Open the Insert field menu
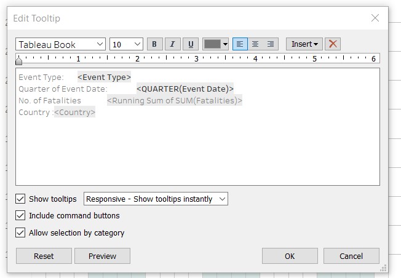401x278 pixels. (x=304, y=44)
